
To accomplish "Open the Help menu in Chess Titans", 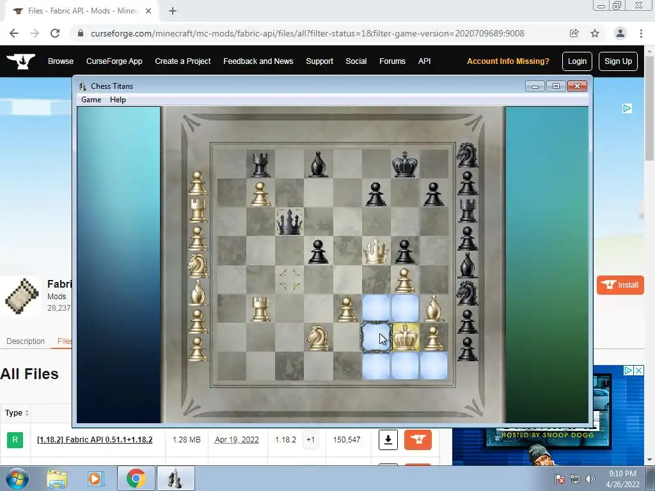I will click(x=118, y=100).
